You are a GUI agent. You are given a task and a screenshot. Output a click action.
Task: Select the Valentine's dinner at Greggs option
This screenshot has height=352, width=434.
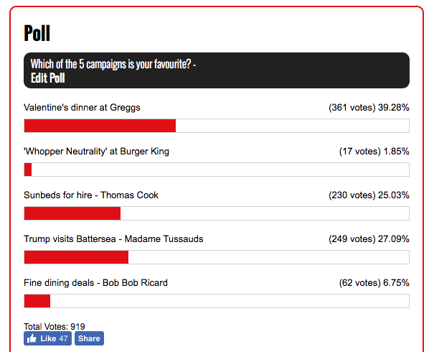(82, 108)
